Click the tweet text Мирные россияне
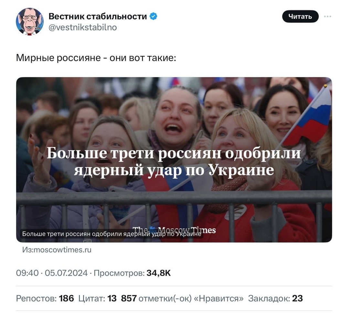Viewport: 349px width, 317px height. pyautogui.click(x=58, y=58)
